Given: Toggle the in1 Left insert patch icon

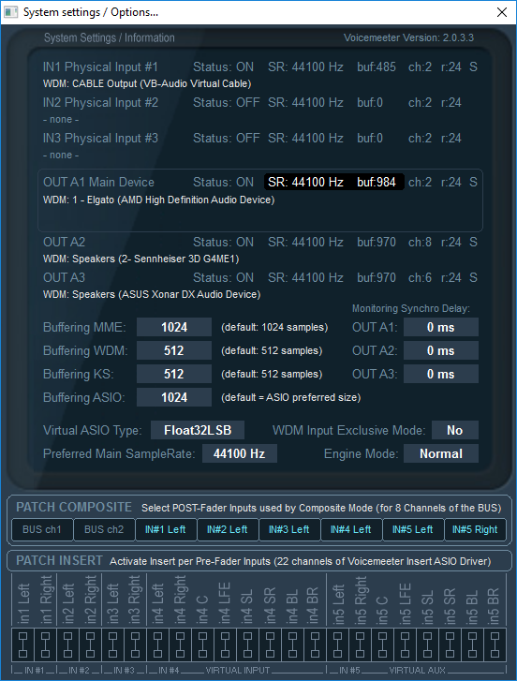Looking at the screenshot, I should 23,644.
